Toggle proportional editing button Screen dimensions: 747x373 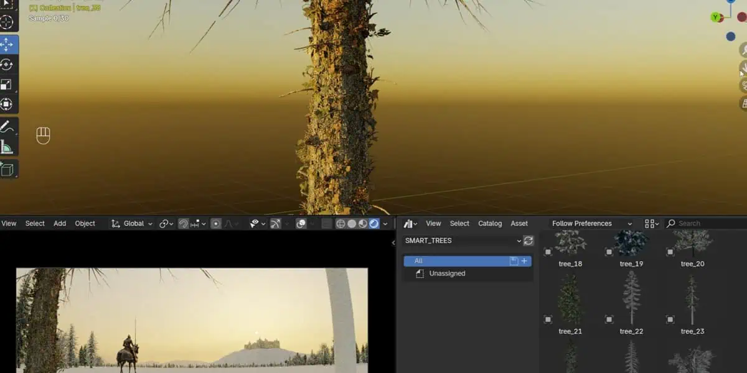[x=216, y=224]
